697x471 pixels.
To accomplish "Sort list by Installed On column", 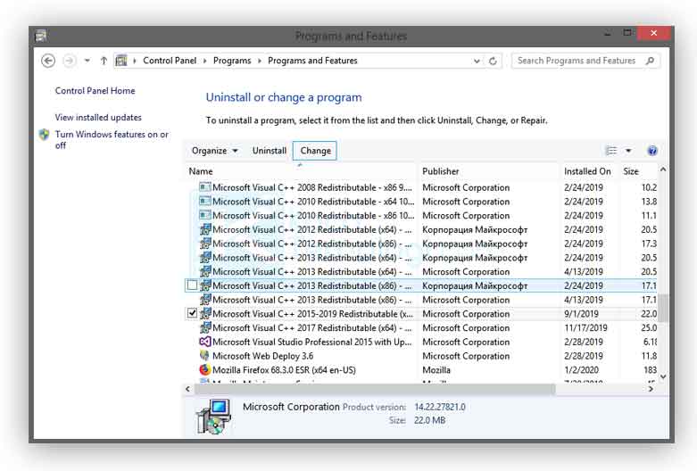I will (588, 171).
